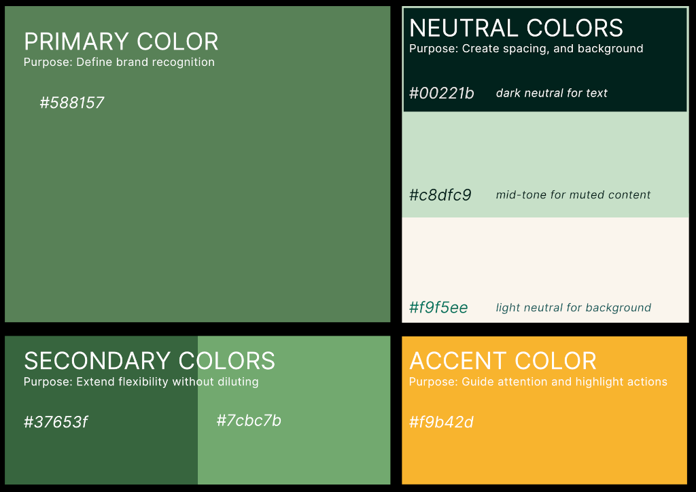This screenshot has height=492, width=696.
Task: Click the SECONDARY COLORS heading
Action: (150, 361)
